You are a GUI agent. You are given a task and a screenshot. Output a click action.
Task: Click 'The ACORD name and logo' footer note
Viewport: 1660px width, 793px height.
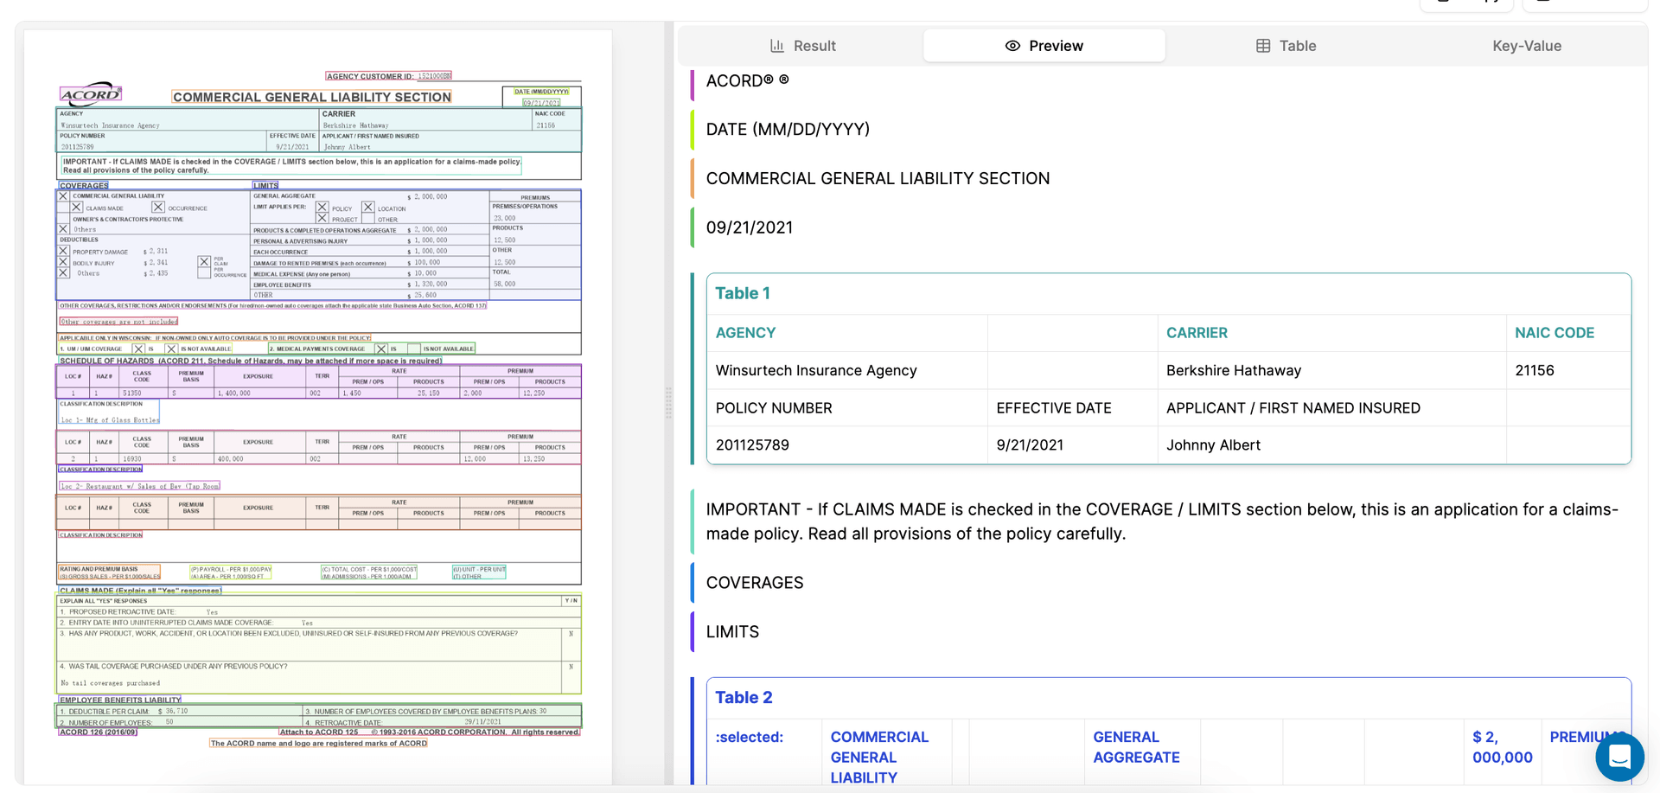click(x=319, y=743)
